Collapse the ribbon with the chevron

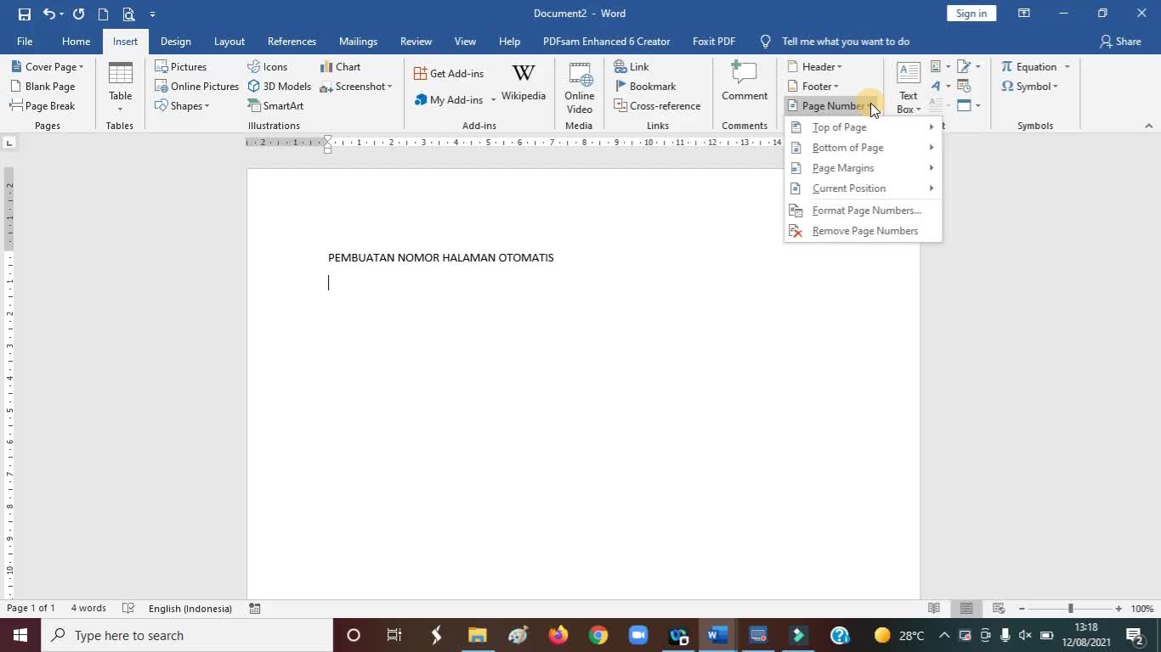click(1148, 126)
